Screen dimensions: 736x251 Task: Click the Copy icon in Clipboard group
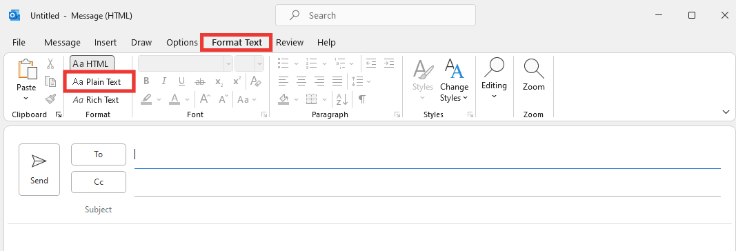pyautogui.click(x=50, y=81)
